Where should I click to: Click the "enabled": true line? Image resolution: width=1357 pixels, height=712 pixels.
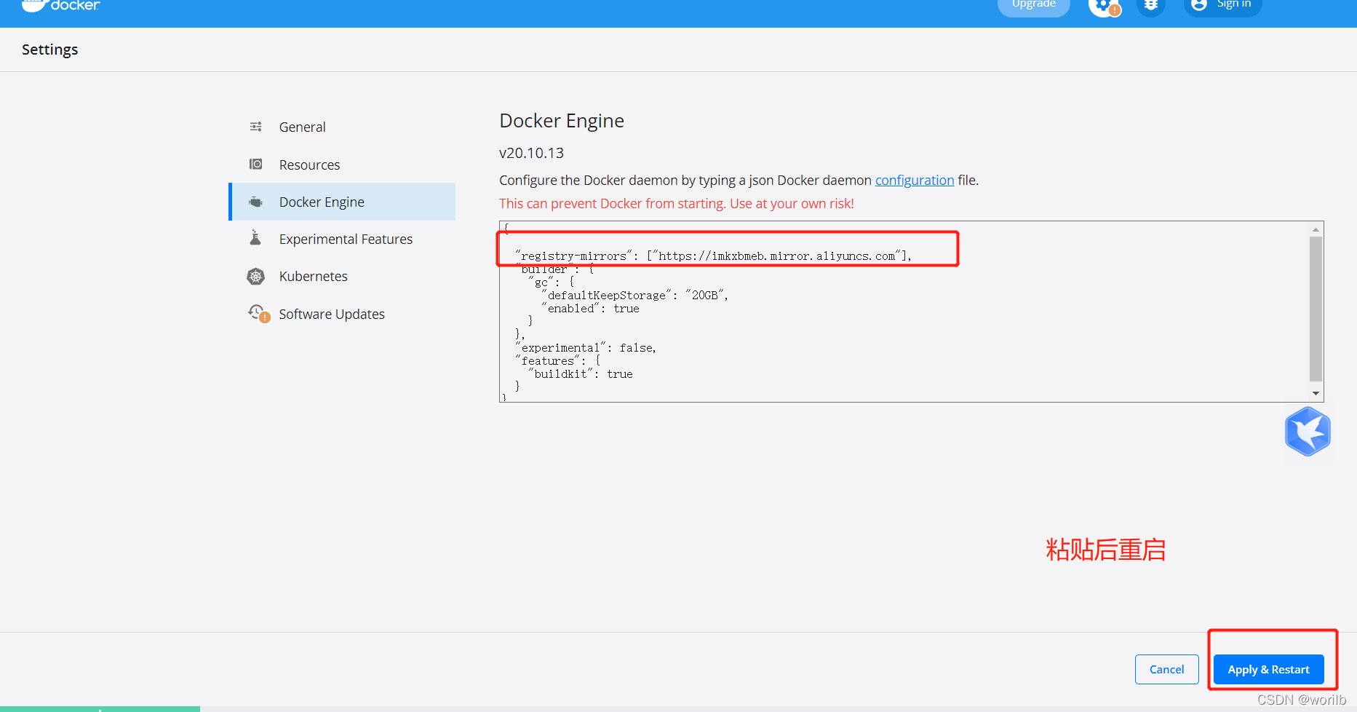click(x=590, y=309)
